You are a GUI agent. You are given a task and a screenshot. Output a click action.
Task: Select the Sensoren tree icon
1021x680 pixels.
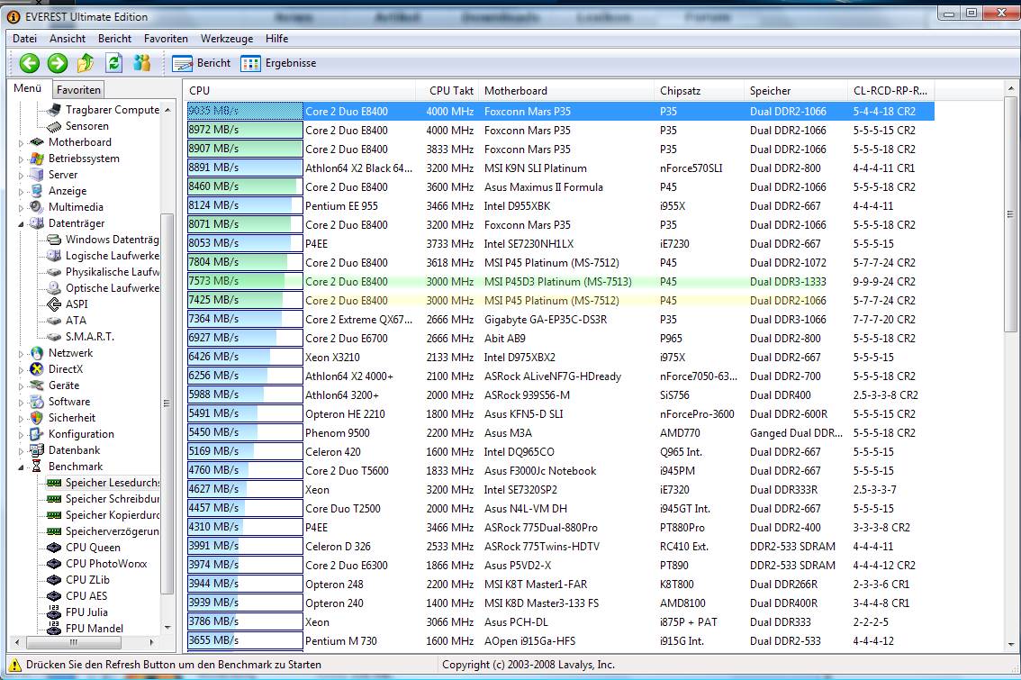point(54,126)
